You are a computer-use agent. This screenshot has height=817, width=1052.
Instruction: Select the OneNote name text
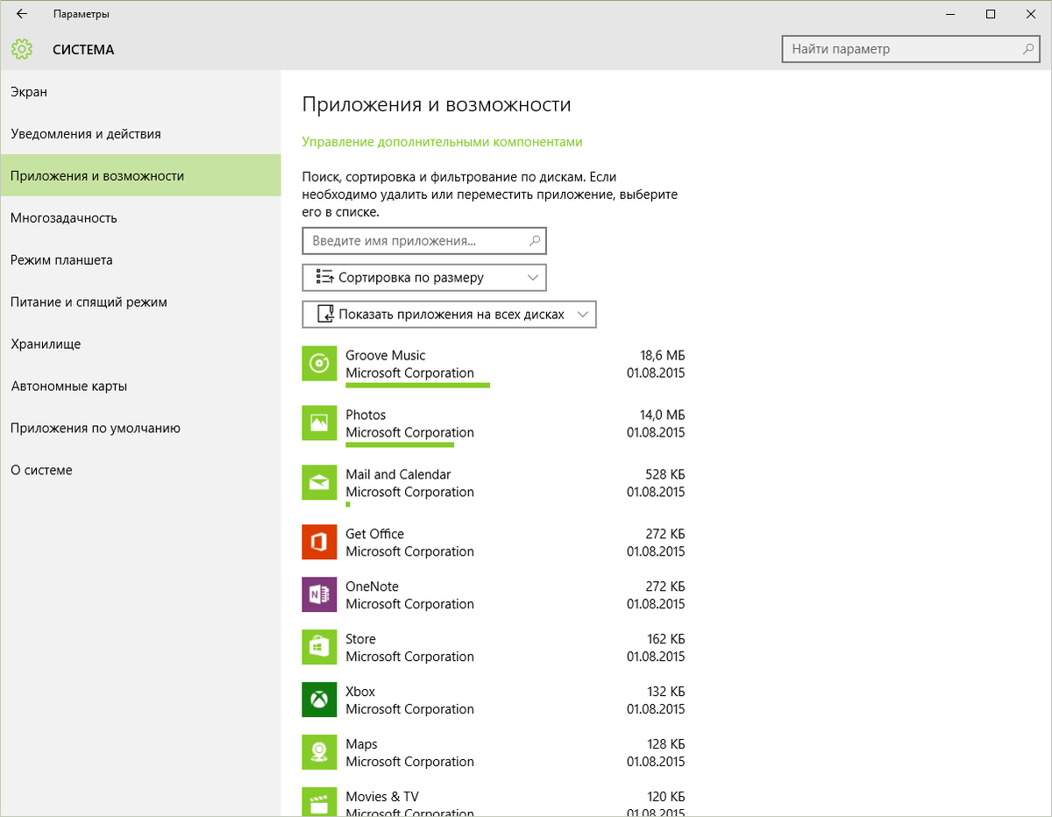coord(372,586)
